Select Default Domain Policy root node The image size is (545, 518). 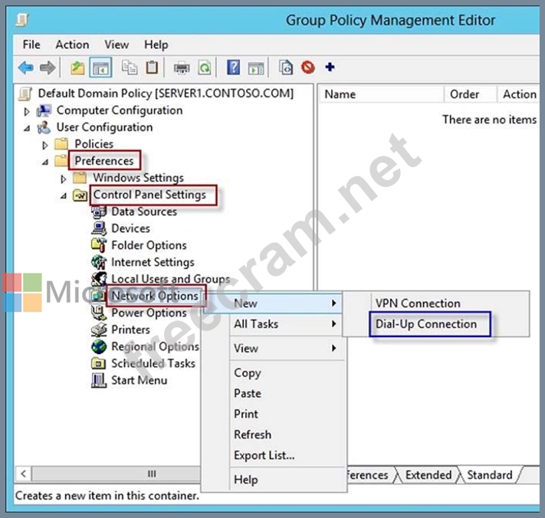pos(166,93)
